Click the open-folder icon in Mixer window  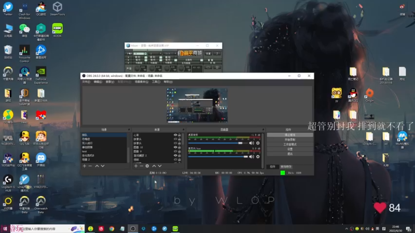(209, 68)
